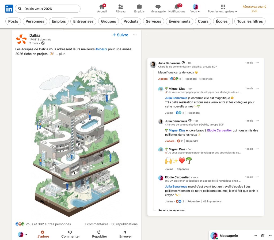Open the Réseau network icon
Viewport: 274px width, 240px height.
pos(121,7)
